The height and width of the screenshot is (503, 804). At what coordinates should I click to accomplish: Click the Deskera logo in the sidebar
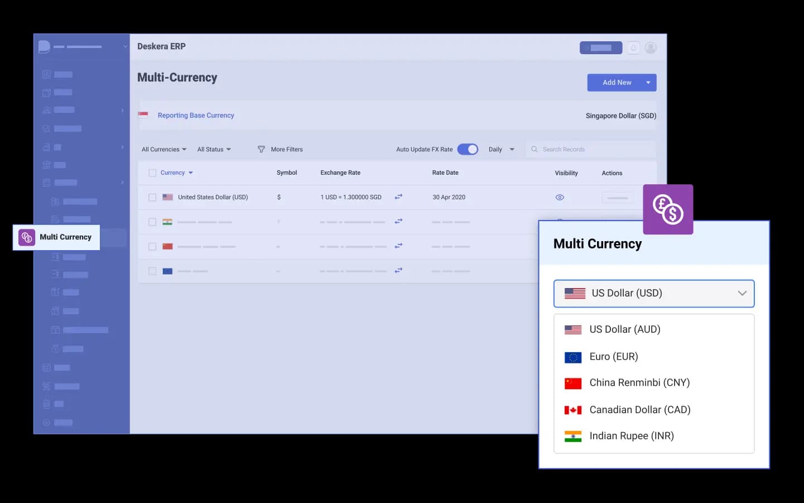coord(44,47)
